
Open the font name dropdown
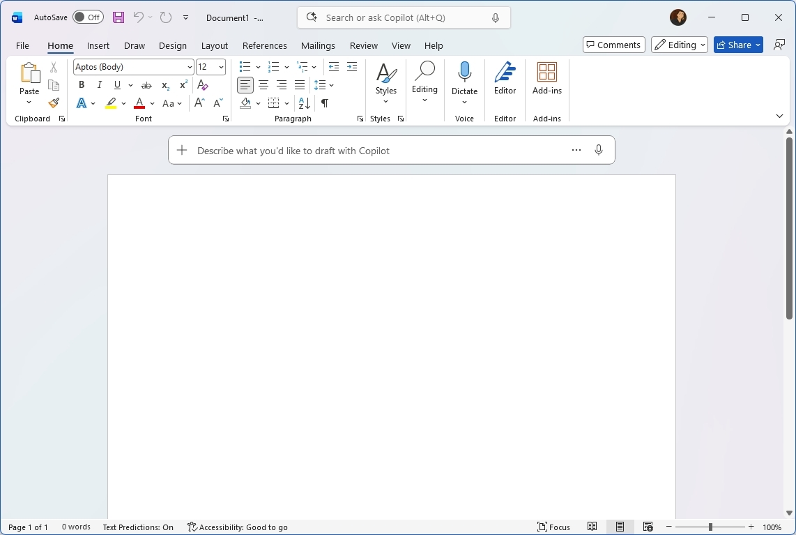189,66
